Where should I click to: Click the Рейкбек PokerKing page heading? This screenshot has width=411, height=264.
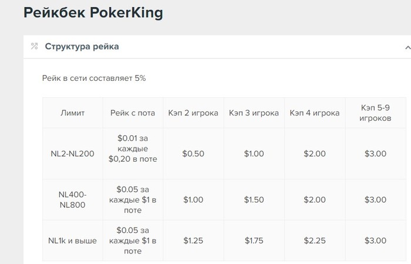tap(93, 13)
